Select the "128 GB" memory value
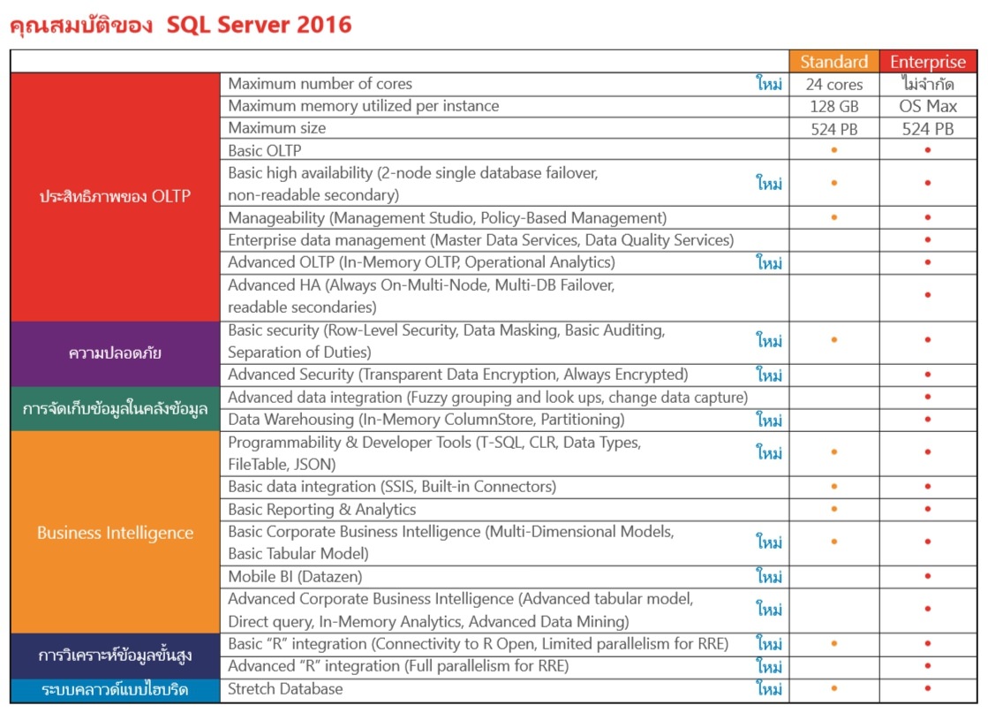The width and height of the screenshot is (988, 713). (x=834, y=107)
